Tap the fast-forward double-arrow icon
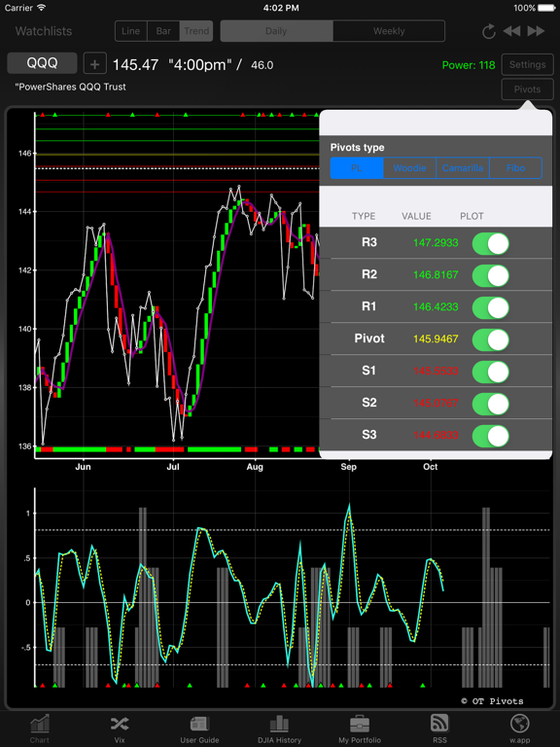Viewport: 560px width, 747px height. point(536,31)
